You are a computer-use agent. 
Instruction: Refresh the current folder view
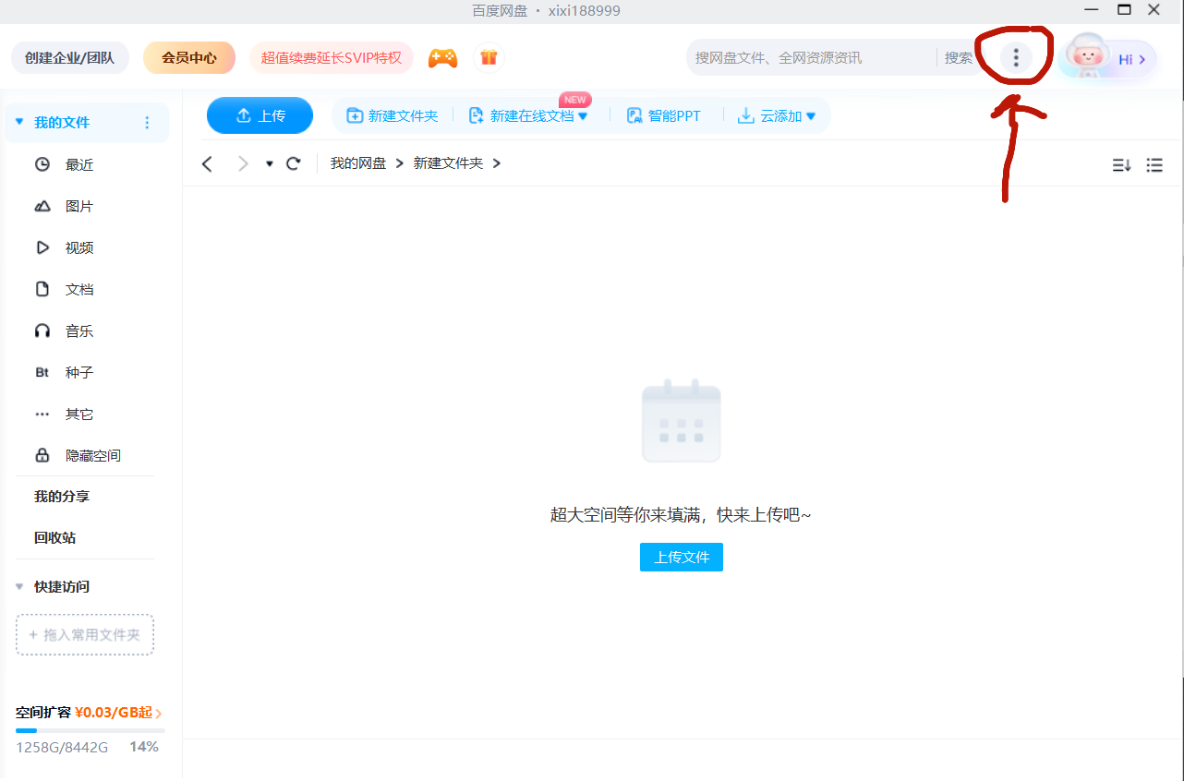(294, 163)
